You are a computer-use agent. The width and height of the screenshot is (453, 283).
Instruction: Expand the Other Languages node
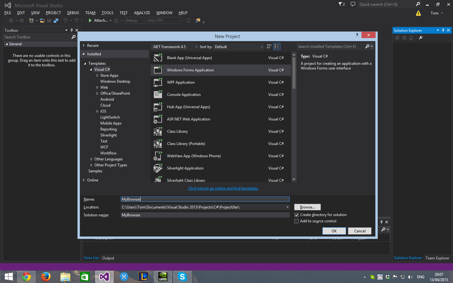click(x=91, y=159)
